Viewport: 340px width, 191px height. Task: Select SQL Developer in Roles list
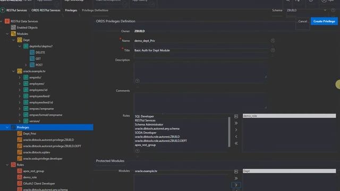144,116
